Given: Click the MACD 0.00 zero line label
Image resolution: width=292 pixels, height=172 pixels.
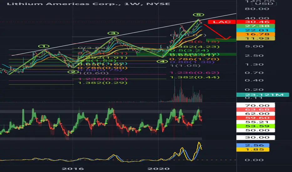Looking at the screenshot, I should (254, 160).
